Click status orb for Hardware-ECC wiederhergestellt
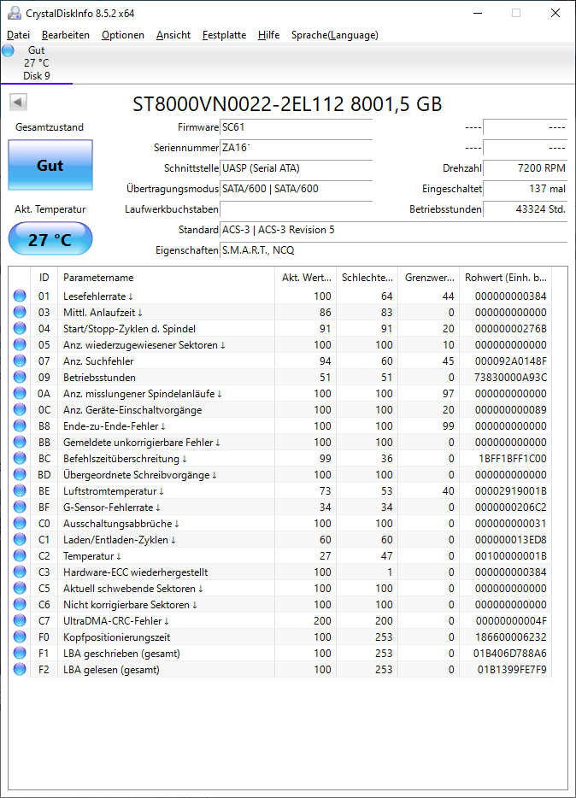 [x=20, y=572]
